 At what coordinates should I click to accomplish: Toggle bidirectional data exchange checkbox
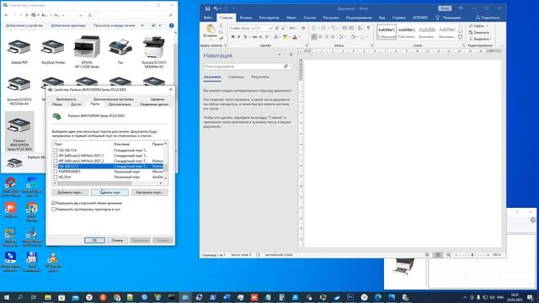click(x=54, y=203)
